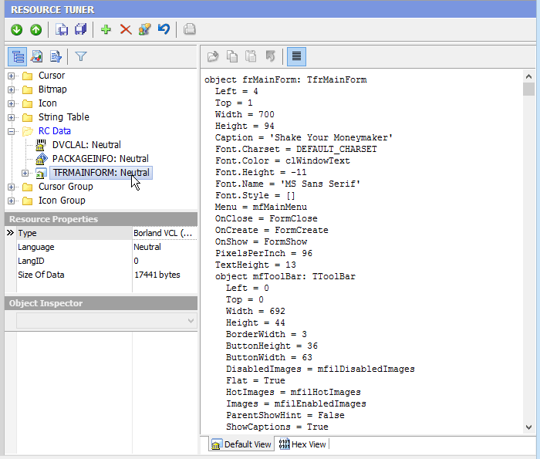Click the green down arrow navigation icon
This screenshot has width=540, height=459.
[16, 30]
